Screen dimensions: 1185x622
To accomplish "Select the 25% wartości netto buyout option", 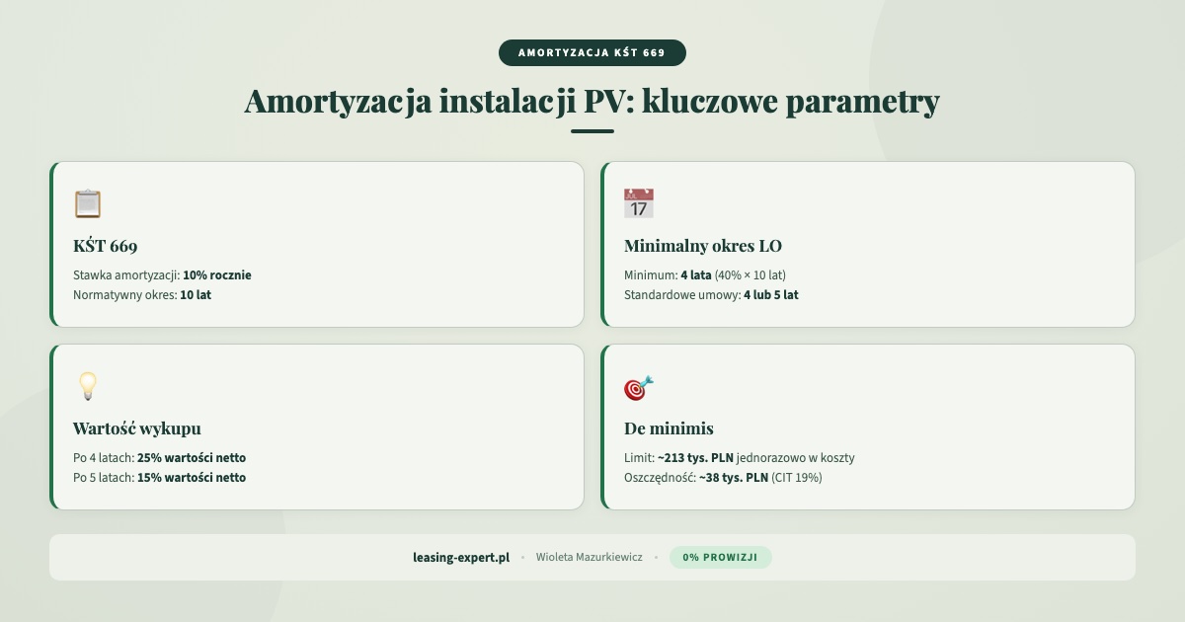I will click(192, 457).
